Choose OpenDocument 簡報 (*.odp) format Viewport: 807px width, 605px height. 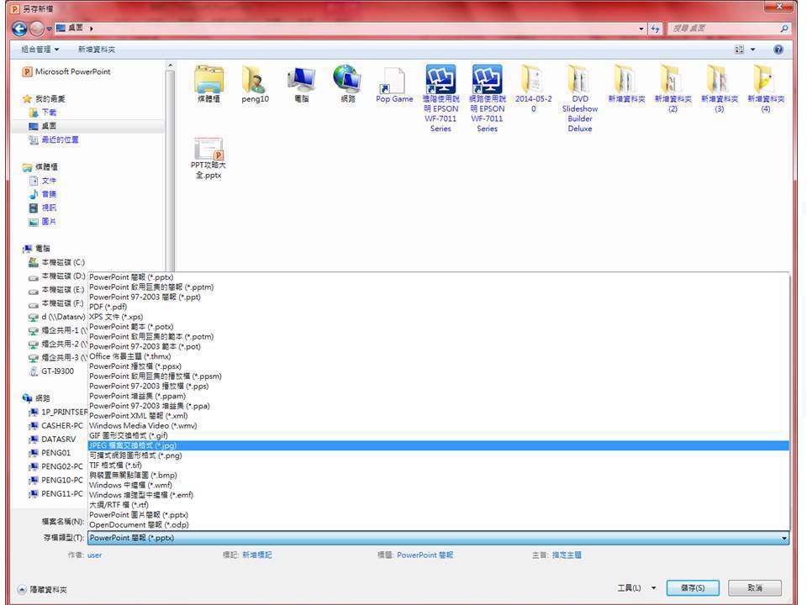pos(439,524)
